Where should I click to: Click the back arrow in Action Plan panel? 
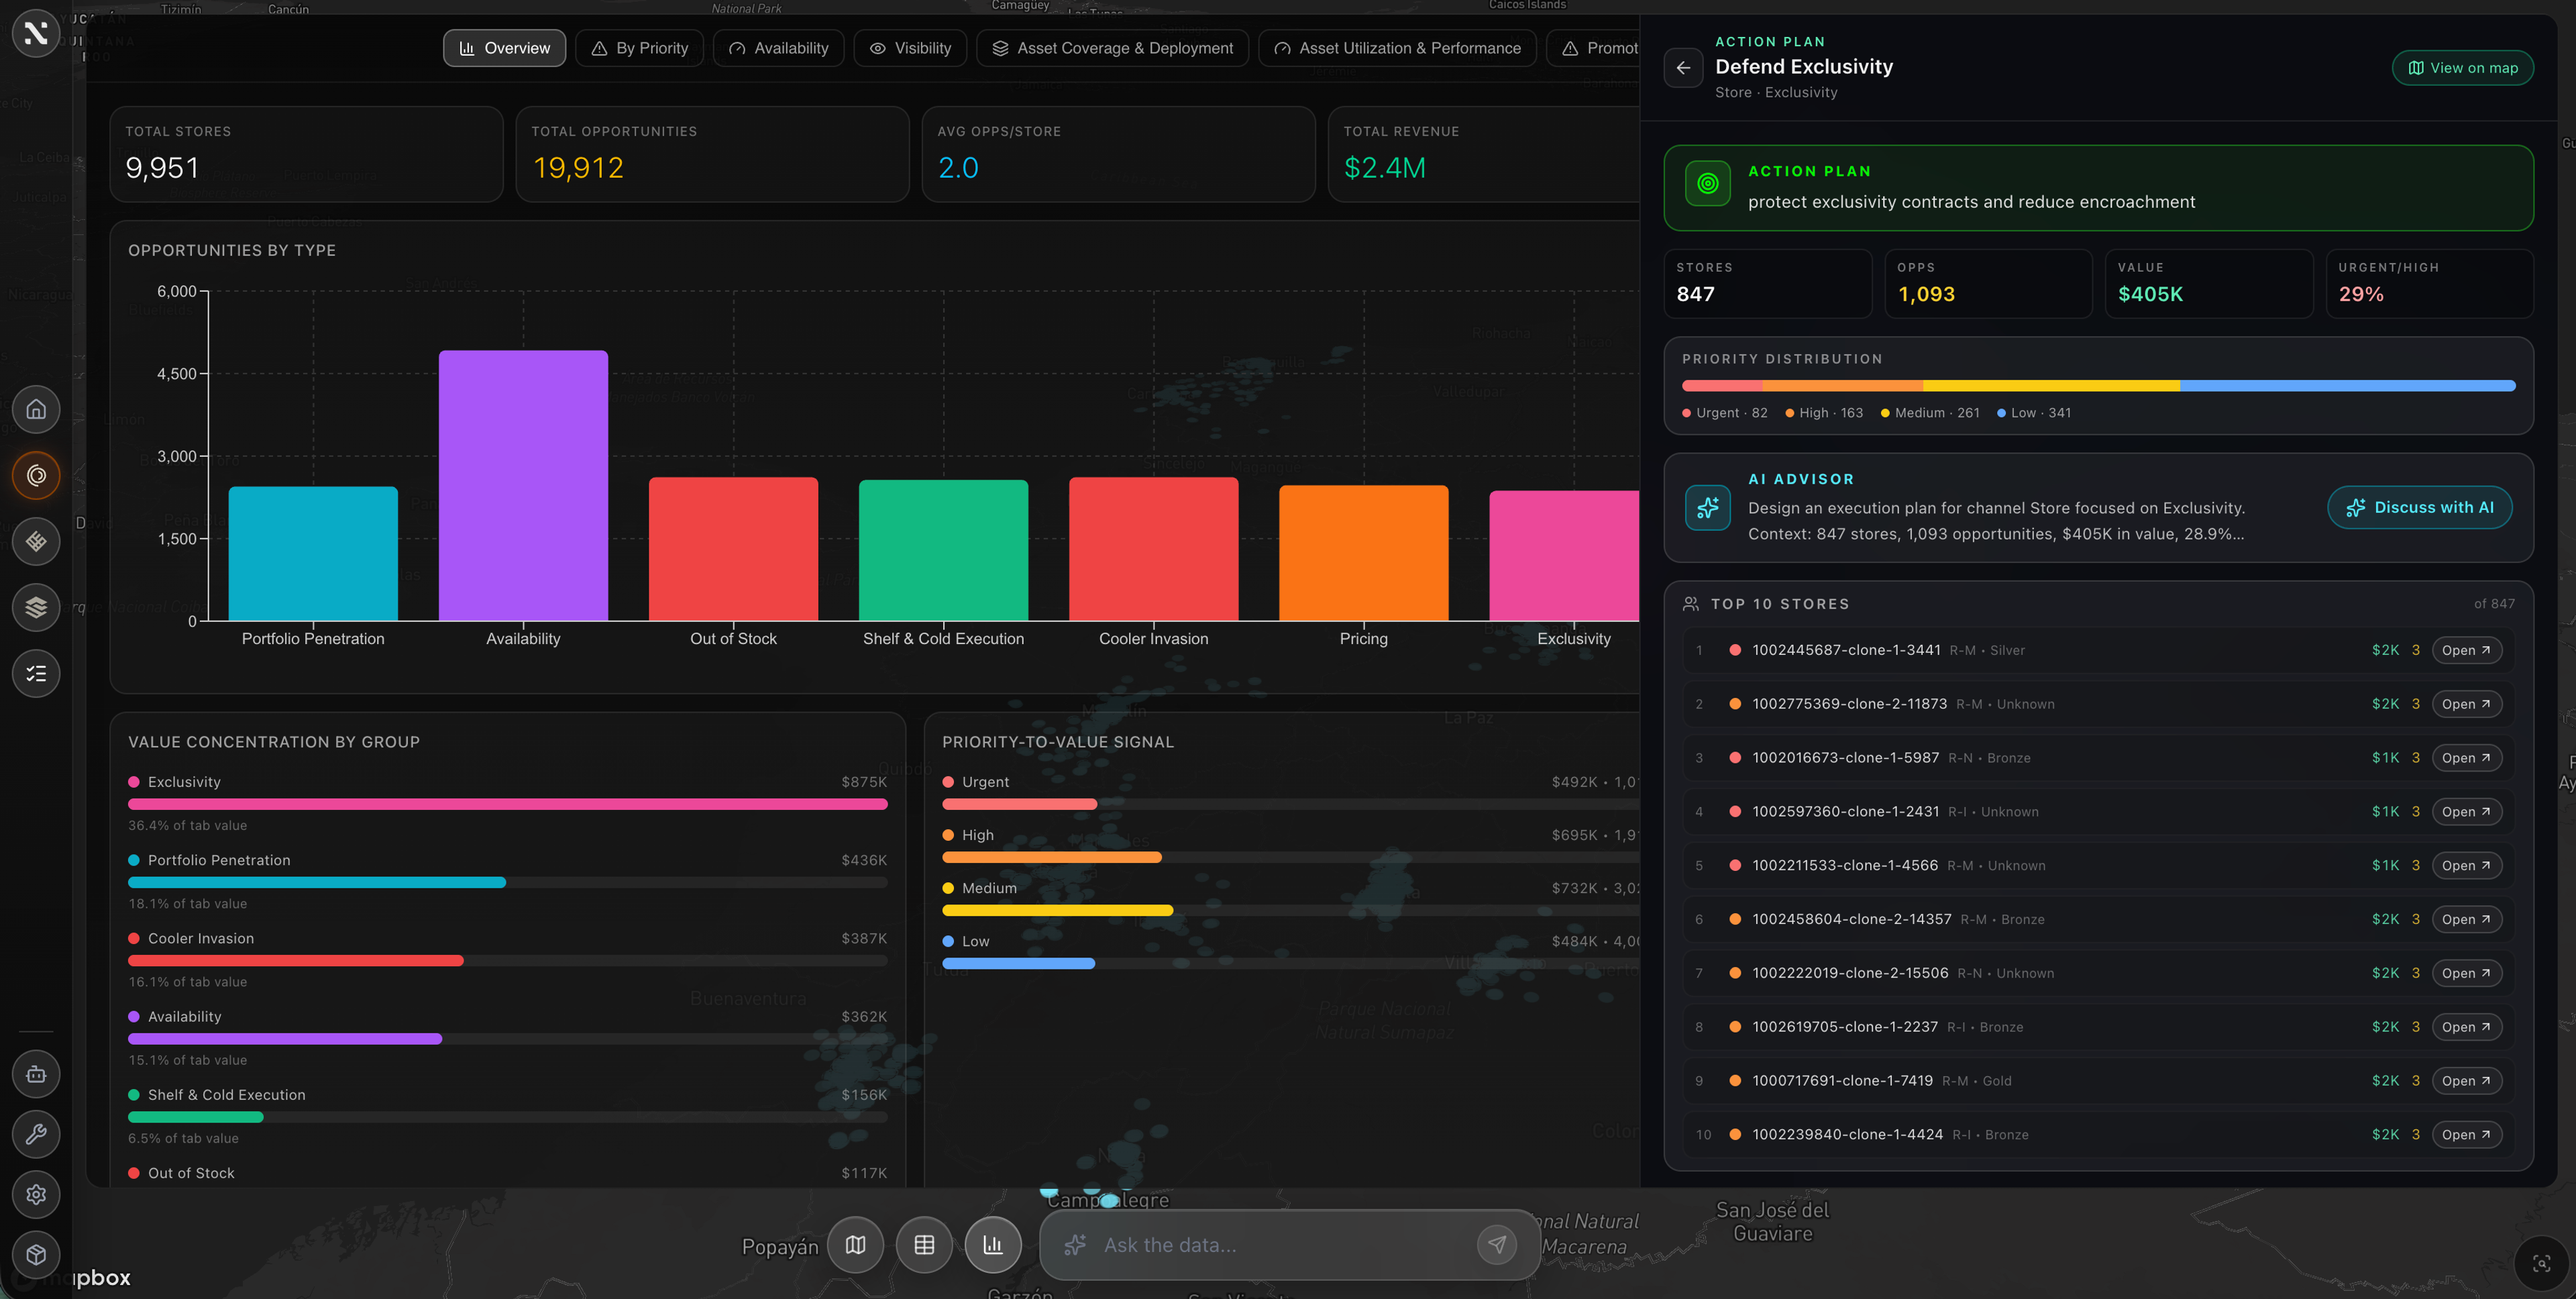pos(1683,68)
